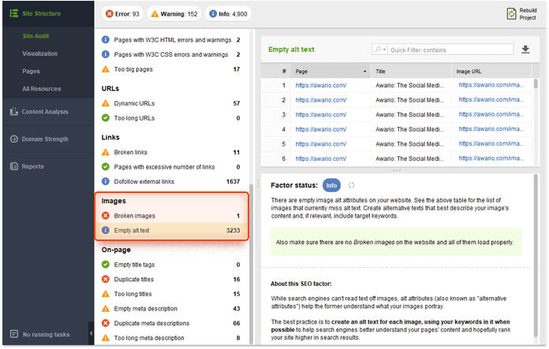Open the first https://awario.com/ page link
Image resolution: width=549 pixels, height=349 pixels.
(321, 85)
